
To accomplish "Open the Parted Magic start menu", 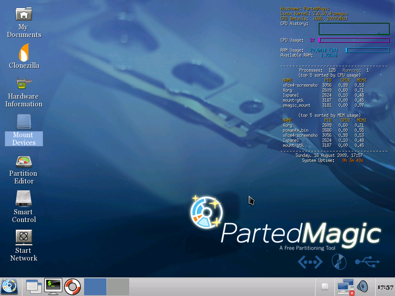I will tap(9, 287).
